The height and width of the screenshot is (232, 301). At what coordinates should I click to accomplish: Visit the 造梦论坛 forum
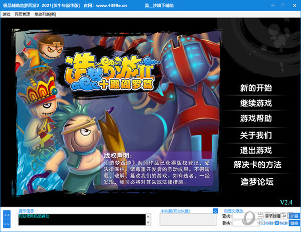(257, 182)
